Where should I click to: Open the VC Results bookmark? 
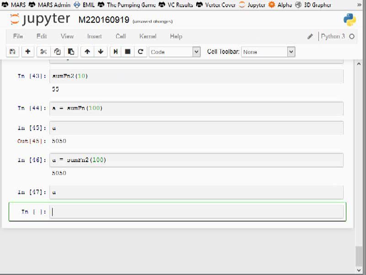(x=176, y=5)
